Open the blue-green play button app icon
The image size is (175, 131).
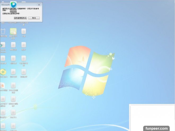point(13,4)
